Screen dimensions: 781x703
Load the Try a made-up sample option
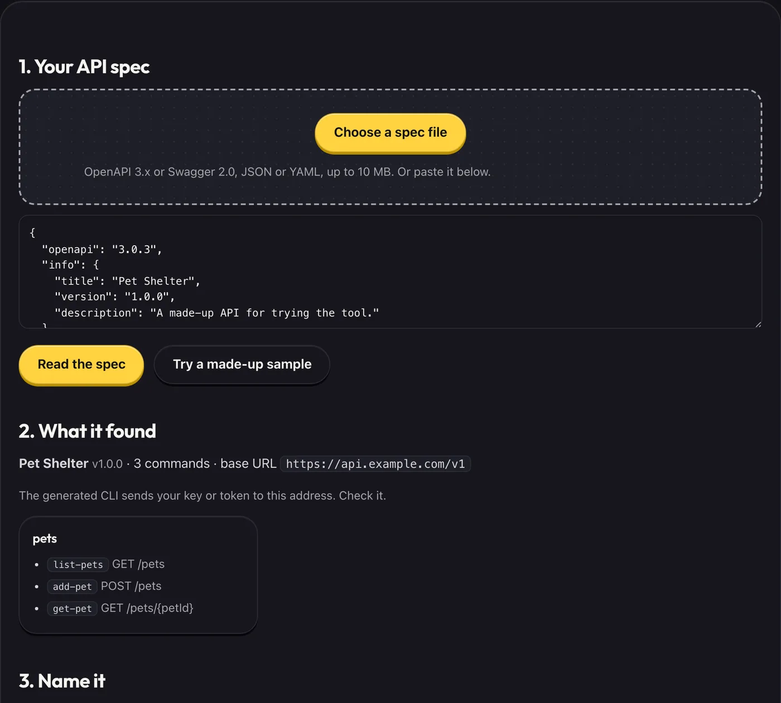click(242, 364)
